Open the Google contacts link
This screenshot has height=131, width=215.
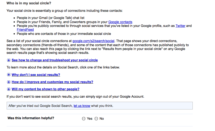pyautogui.click(x=120, y=22)
